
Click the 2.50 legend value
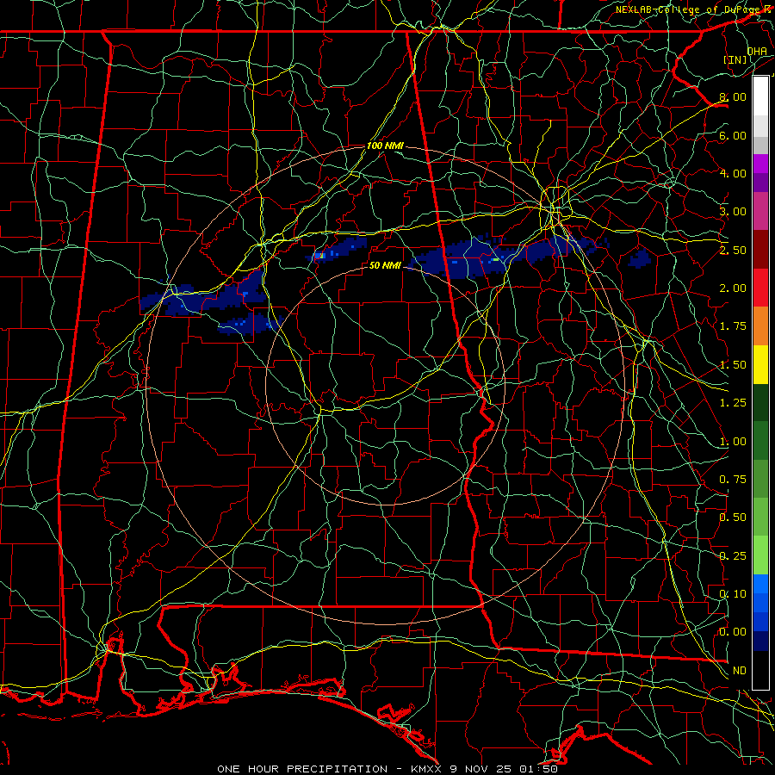pos(733,250)
